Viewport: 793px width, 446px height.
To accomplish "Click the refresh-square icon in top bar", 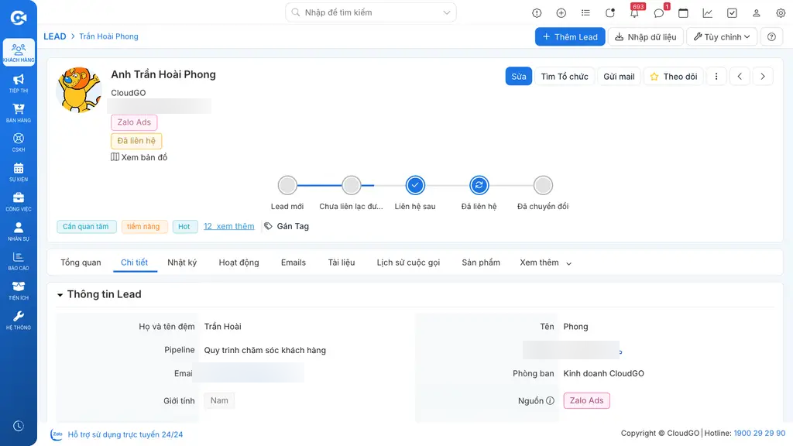I will click(x=610, y=13).
